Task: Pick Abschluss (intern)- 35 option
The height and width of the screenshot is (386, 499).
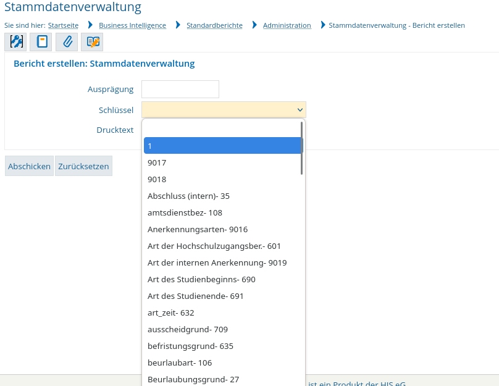Action: coord(223,196)
